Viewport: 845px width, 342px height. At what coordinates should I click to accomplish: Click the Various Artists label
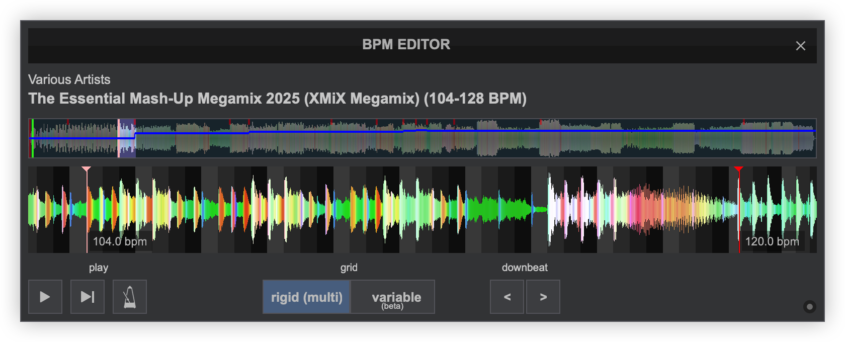(69, 79)
